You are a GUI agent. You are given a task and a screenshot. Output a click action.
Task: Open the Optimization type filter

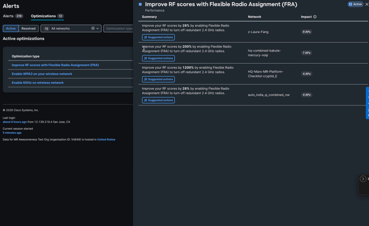(119, 28)
